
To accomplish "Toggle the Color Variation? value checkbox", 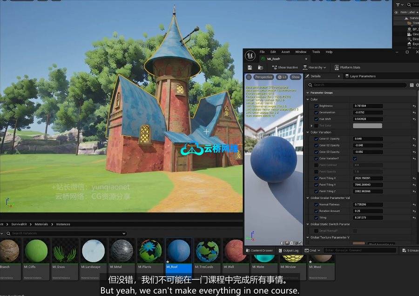I will tap(355, 158).
